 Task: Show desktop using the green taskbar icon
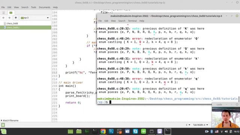coord(70,132)
